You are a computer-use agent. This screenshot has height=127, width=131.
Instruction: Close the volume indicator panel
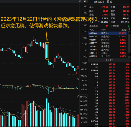pos(78,96)
